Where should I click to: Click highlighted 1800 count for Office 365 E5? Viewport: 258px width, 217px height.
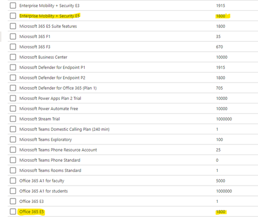[x=221, y=212]
